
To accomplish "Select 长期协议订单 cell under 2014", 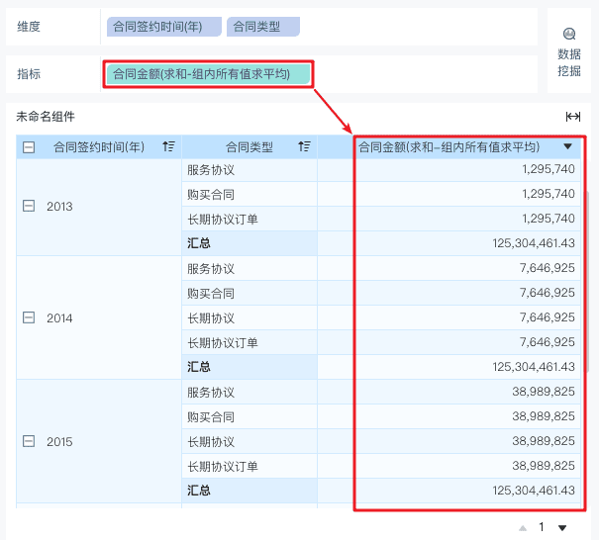I will click(x=250, y=343).
